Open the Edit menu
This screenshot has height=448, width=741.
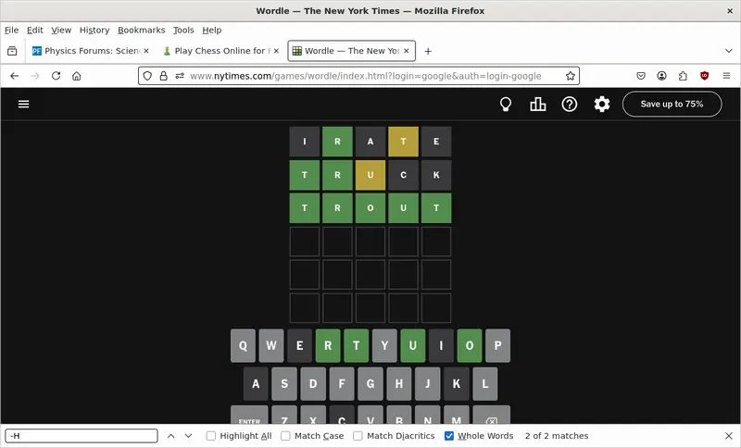(x=34, y=31)
